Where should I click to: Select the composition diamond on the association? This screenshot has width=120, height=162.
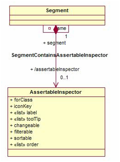pos(56,29)
